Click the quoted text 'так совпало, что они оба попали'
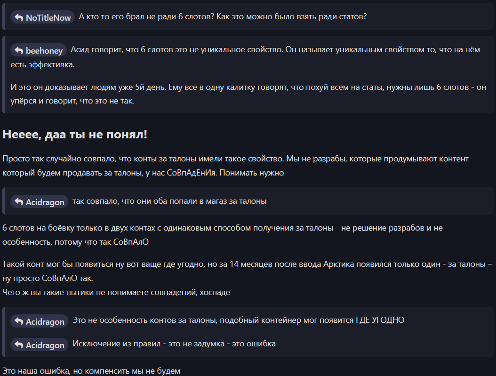Viewport: 496px width, 376px height. (x=169, y=201)
